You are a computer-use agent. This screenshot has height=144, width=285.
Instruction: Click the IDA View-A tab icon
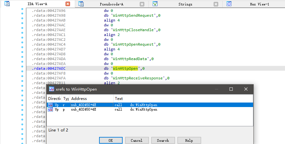click(7, 4)
